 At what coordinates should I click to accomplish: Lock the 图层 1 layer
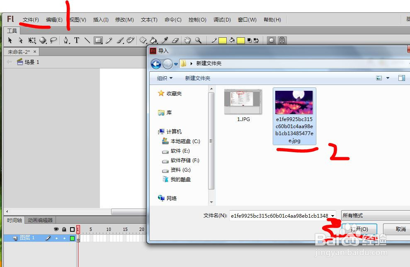pos(64,238)
